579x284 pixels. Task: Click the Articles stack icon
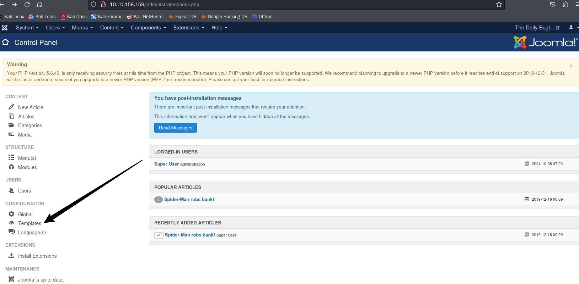pyautogui.click(x=11, y=116)
